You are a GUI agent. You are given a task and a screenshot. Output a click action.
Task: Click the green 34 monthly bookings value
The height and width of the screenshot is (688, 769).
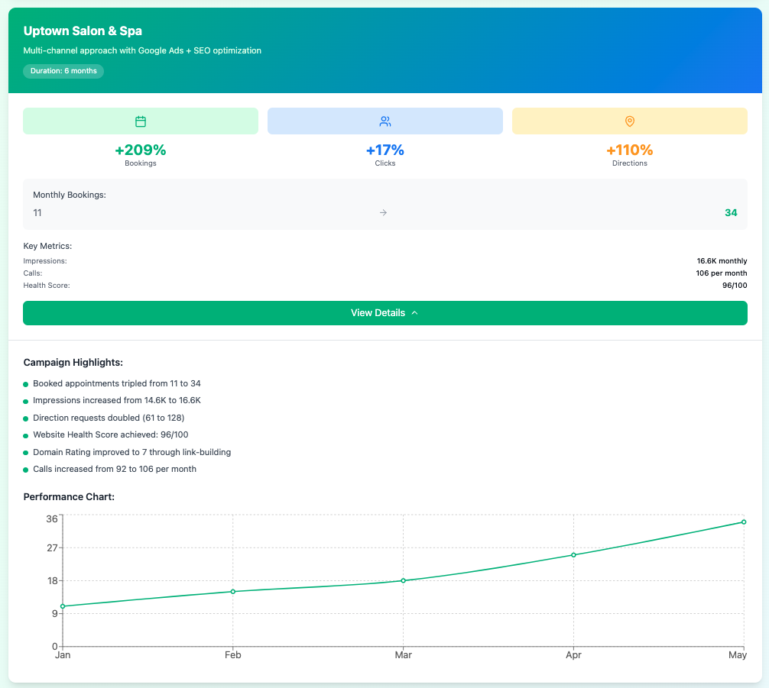pos(731,213)
